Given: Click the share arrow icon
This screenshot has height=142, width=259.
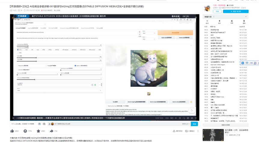Looking at the screenshot, I should click(x=51, y=131).
